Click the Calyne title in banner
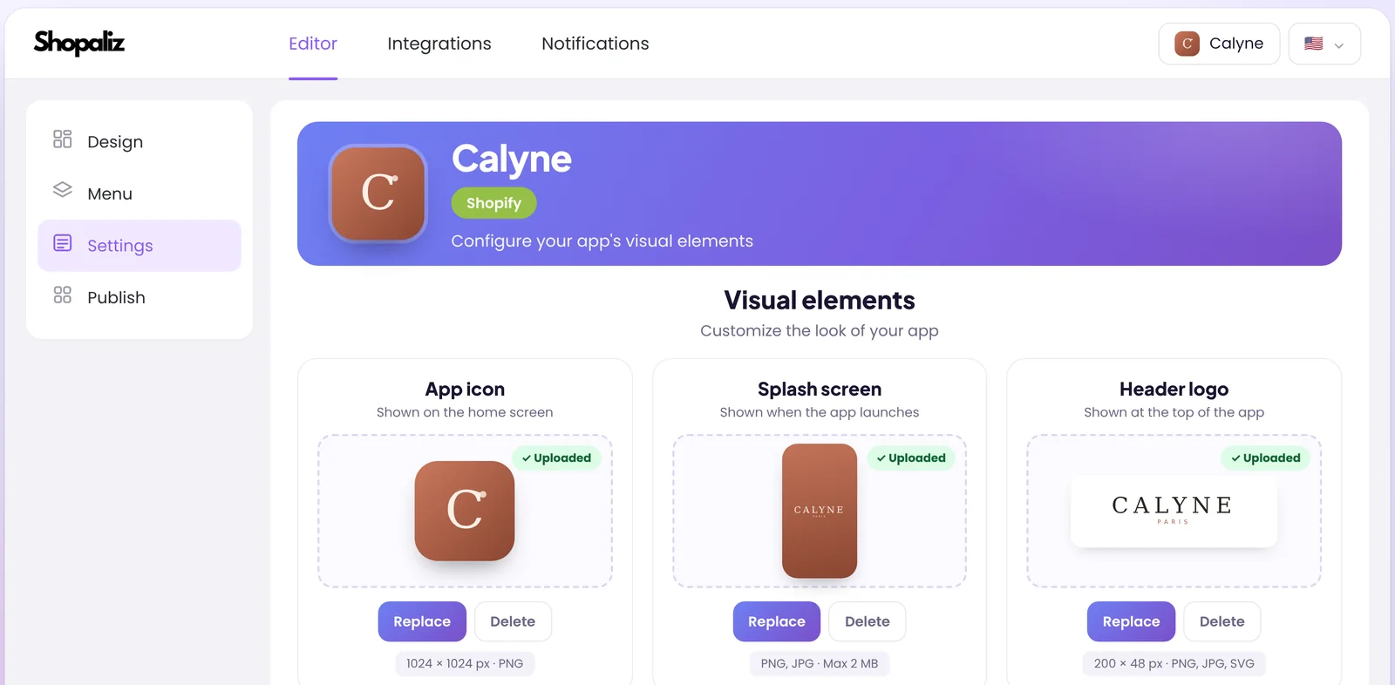This screenshot has width=1395, height=685. (512, 159)
